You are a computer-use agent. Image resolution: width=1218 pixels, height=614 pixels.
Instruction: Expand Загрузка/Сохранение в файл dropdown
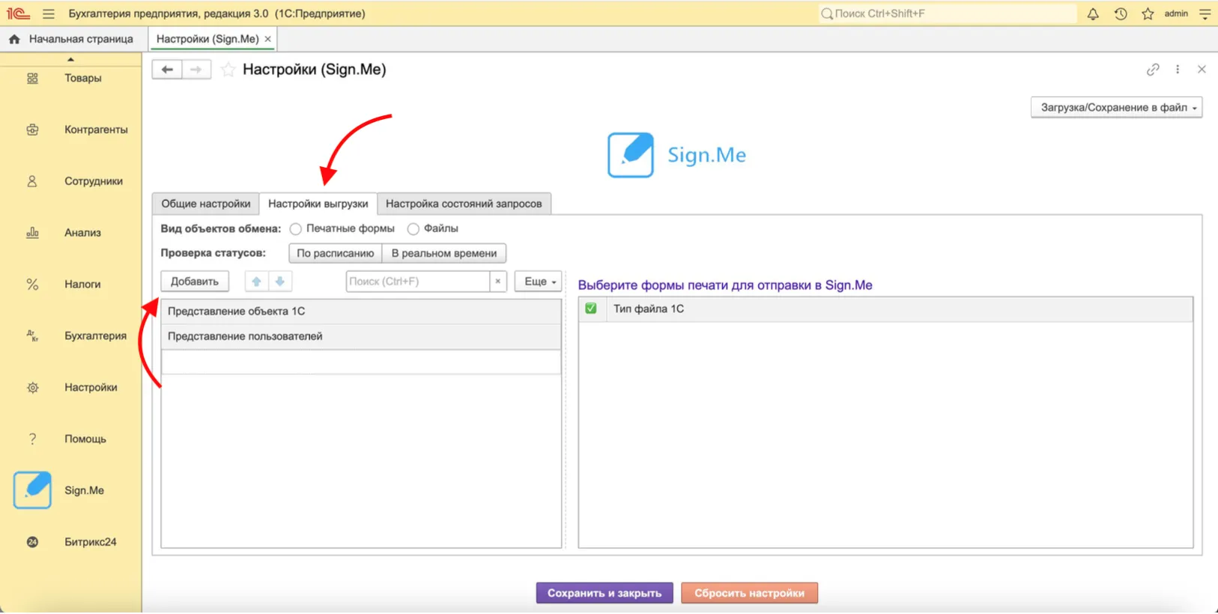(x=1116, y=108)
